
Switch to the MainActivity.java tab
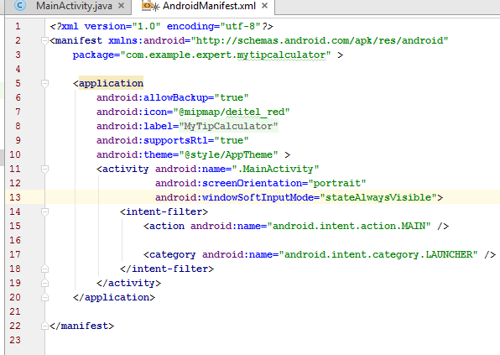coord(74,6)
